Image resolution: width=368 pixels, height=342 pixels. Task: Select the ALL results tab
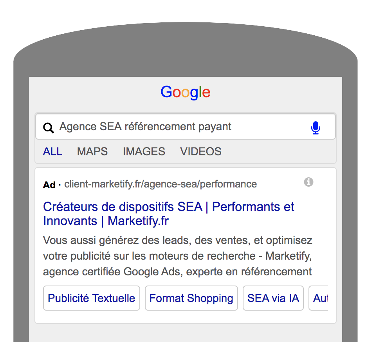52,151
